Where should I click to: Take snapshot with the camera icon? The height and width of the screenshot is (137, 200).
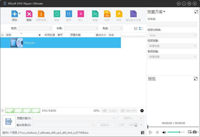pyautogui.click(x=195, y=132)
